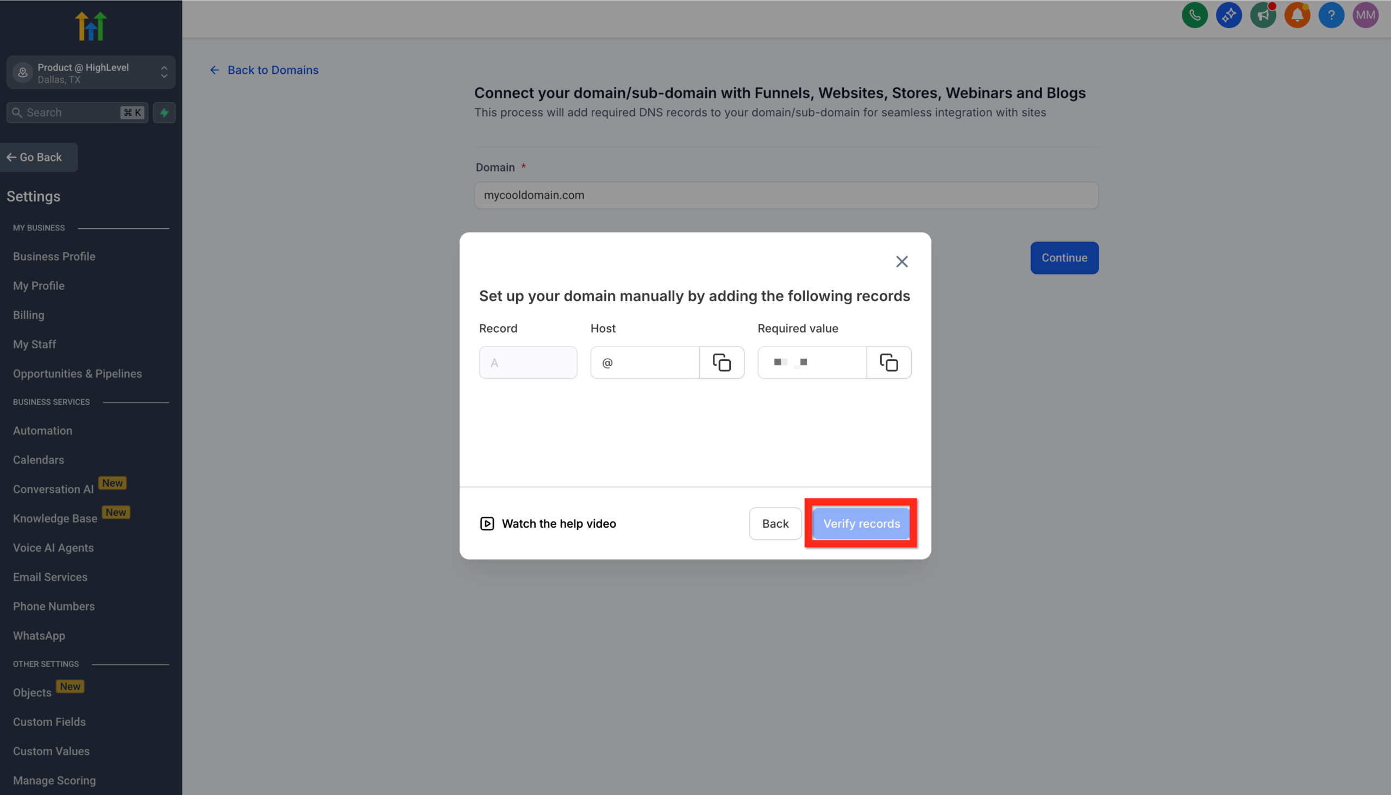1391x795 pixels.
Task: Click the green lightning bolt quick action
Action: coord(164,112)
